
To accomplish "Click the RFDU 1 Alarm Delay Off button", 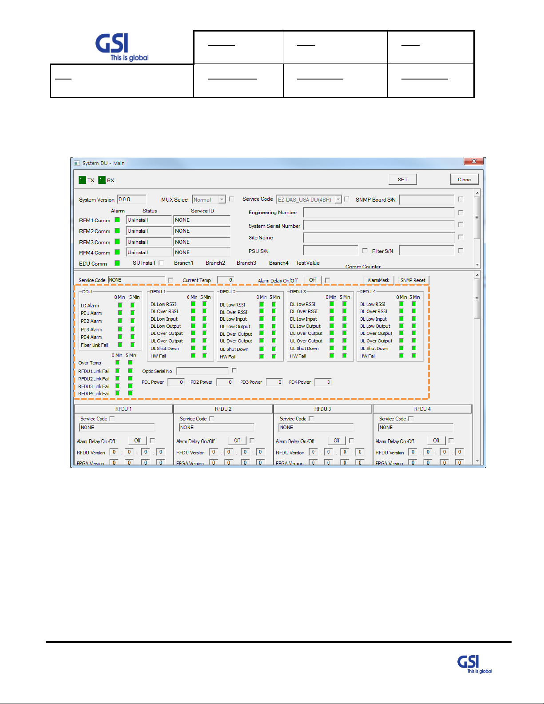I will [137, 441].
